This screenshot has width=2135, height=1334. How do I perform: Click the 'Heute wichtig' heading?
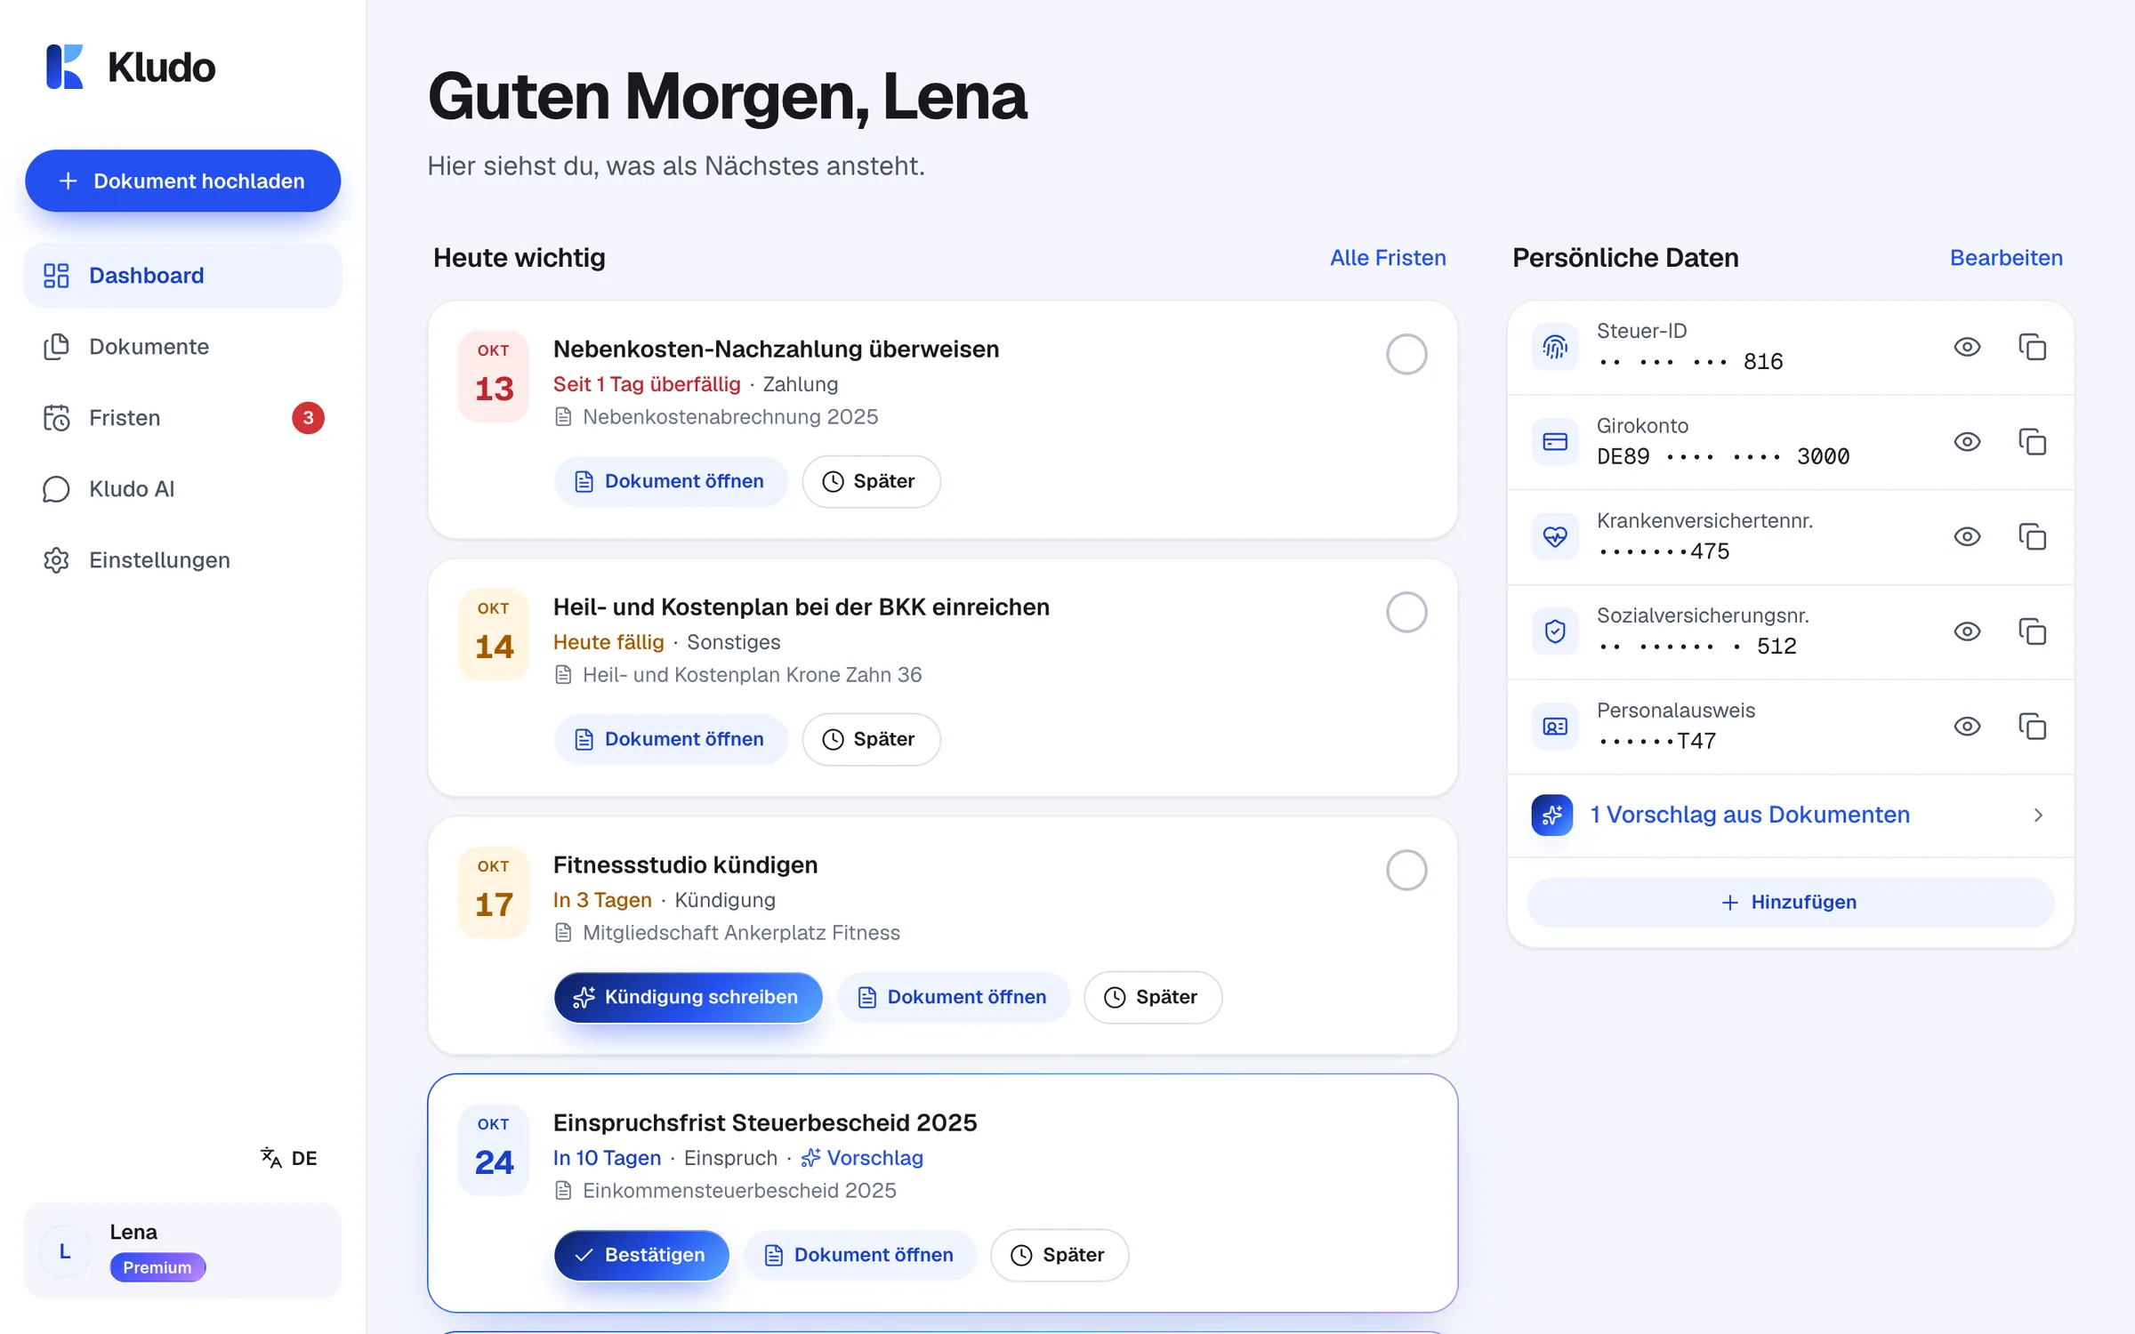(519, 258)
